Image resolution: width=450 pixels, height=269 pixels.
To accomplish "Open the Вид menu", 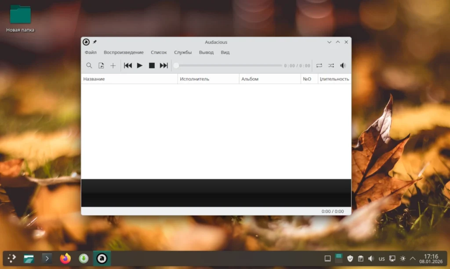I will click(x=225, y=53).
